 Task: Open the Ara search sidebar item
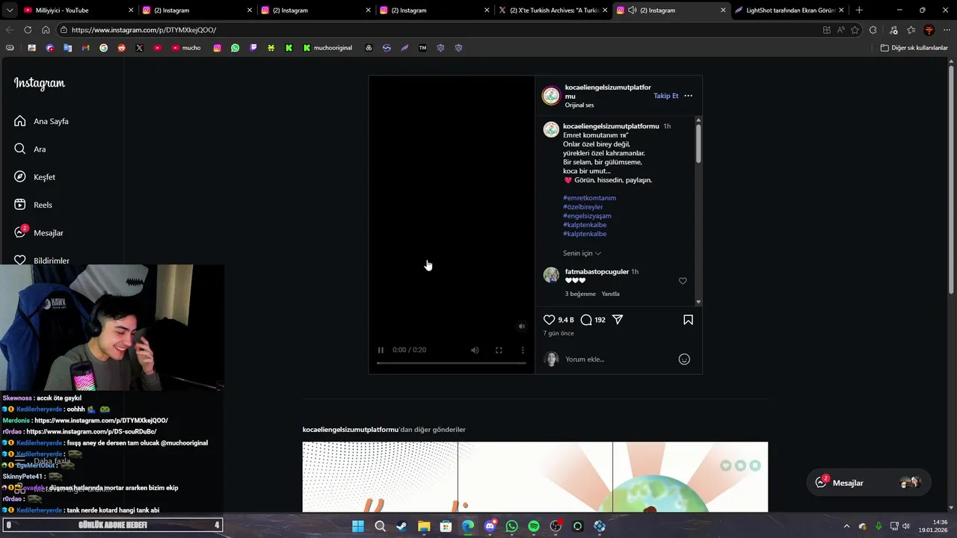coord(30,149)
